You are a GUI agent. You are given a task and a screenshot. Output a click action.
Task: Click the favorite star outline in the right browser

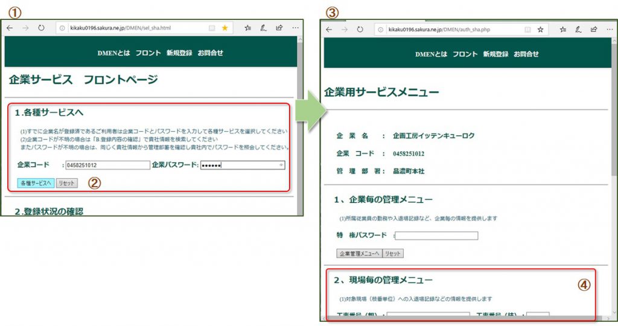tap(540, 30)
